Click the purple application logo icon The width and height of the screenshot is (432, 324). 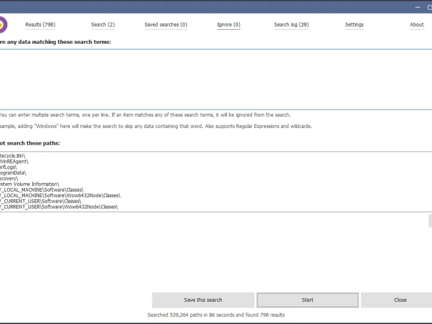click(3, 25)
